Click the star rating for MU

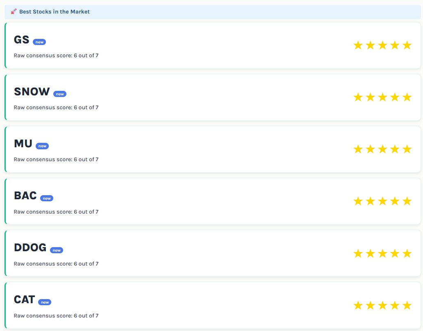point(382,149)
